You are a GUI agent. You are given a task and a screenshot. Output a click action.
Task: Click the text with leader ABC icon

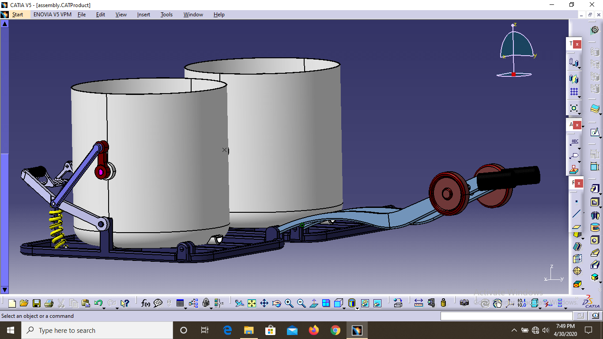pyautogui.click(x=574, y=142)
